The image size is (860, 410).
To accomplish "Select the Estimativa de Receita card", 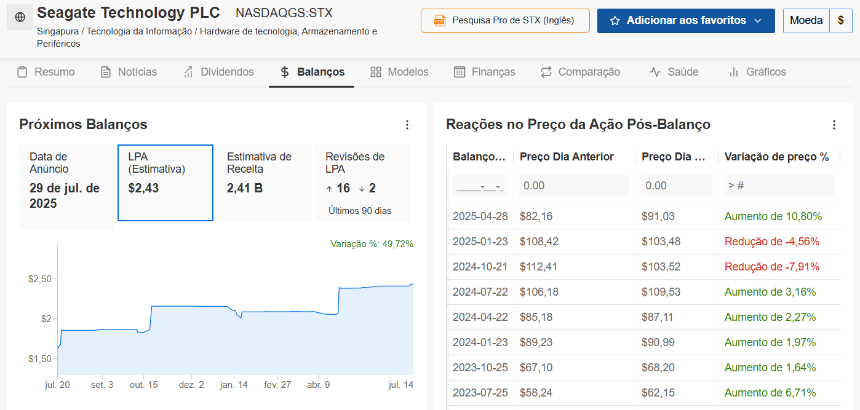I will [264, 183].
